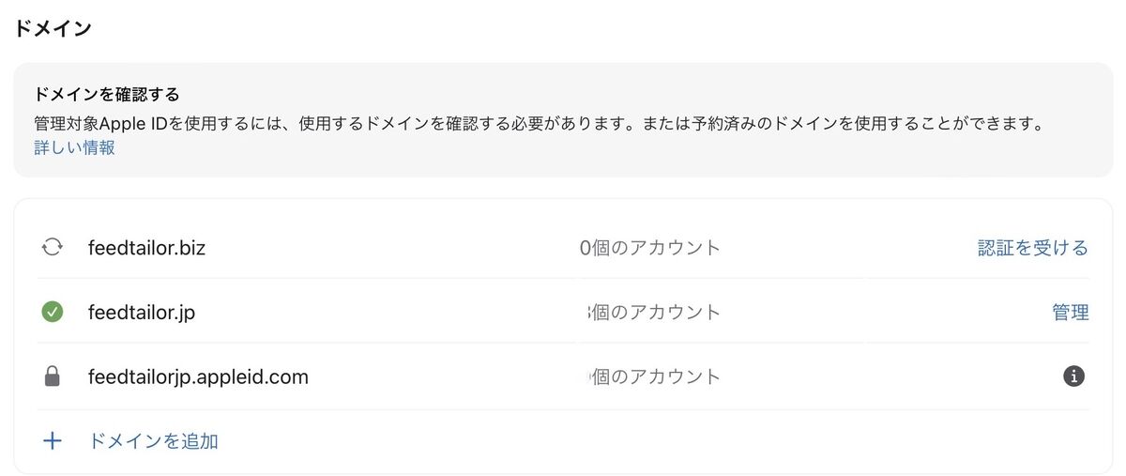Click the plus icon to add domain

[53, 440]
